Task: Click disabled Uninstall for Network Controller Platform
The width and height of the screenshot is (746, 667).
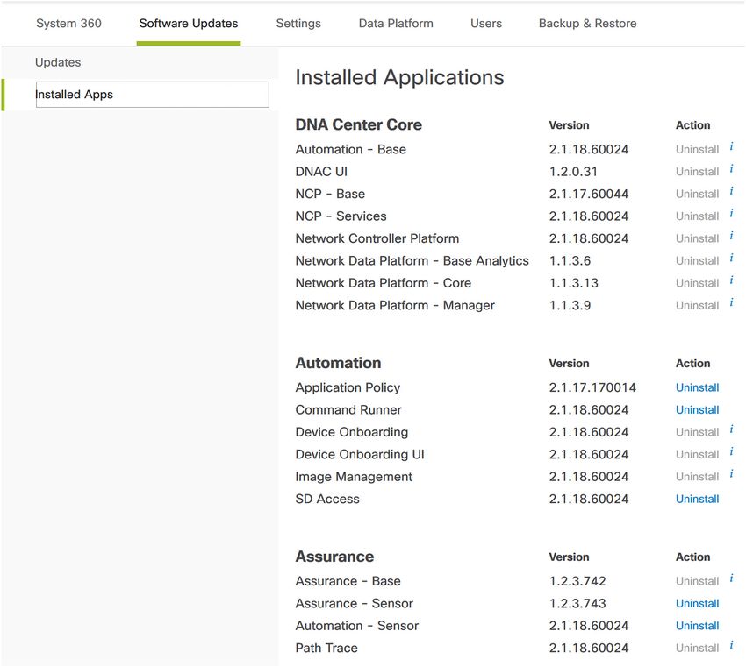Action: point(697,239)
